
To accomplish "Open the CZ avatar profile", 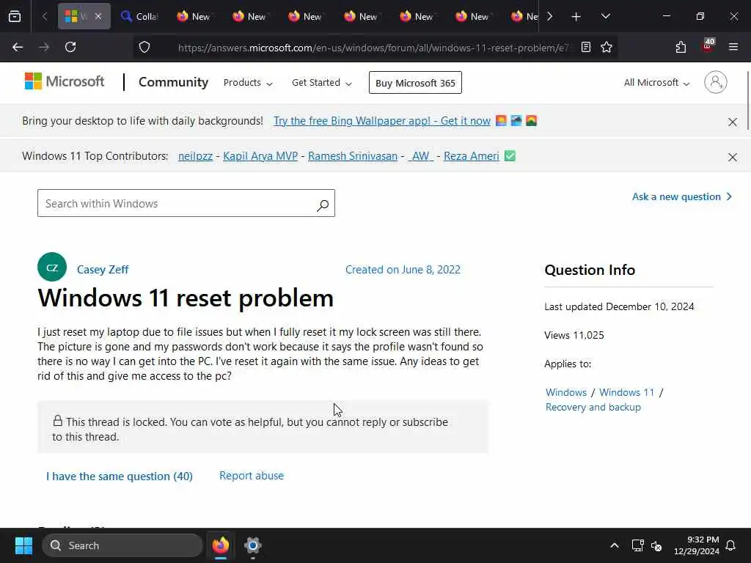I will [52, 267].
